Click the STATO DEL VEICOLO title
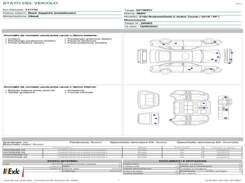Screen dimensions: 245x183 coord(30,3)
